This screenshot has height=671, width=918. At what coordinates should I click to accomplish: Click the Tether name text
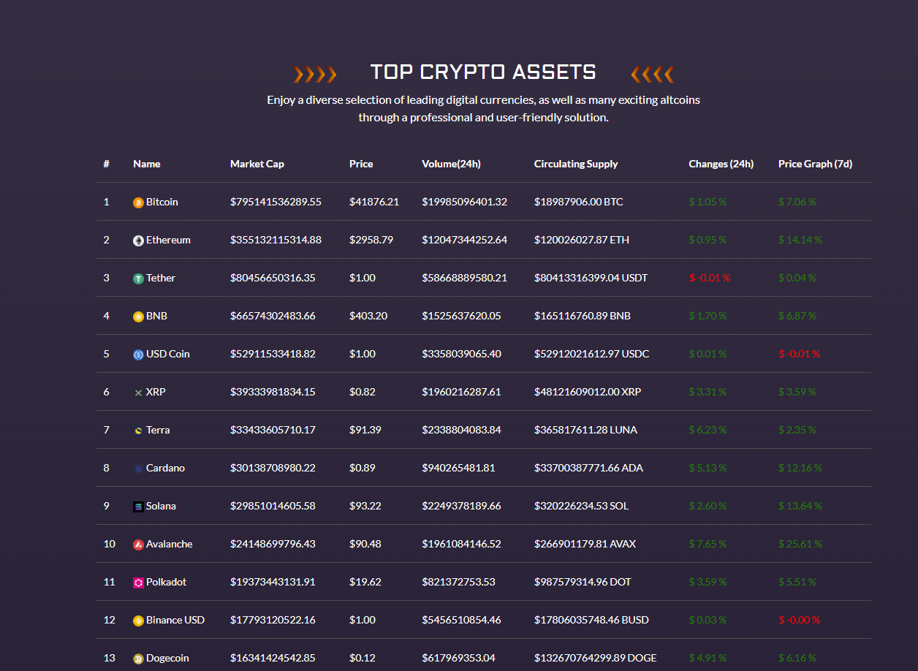[x=161, y=278]
